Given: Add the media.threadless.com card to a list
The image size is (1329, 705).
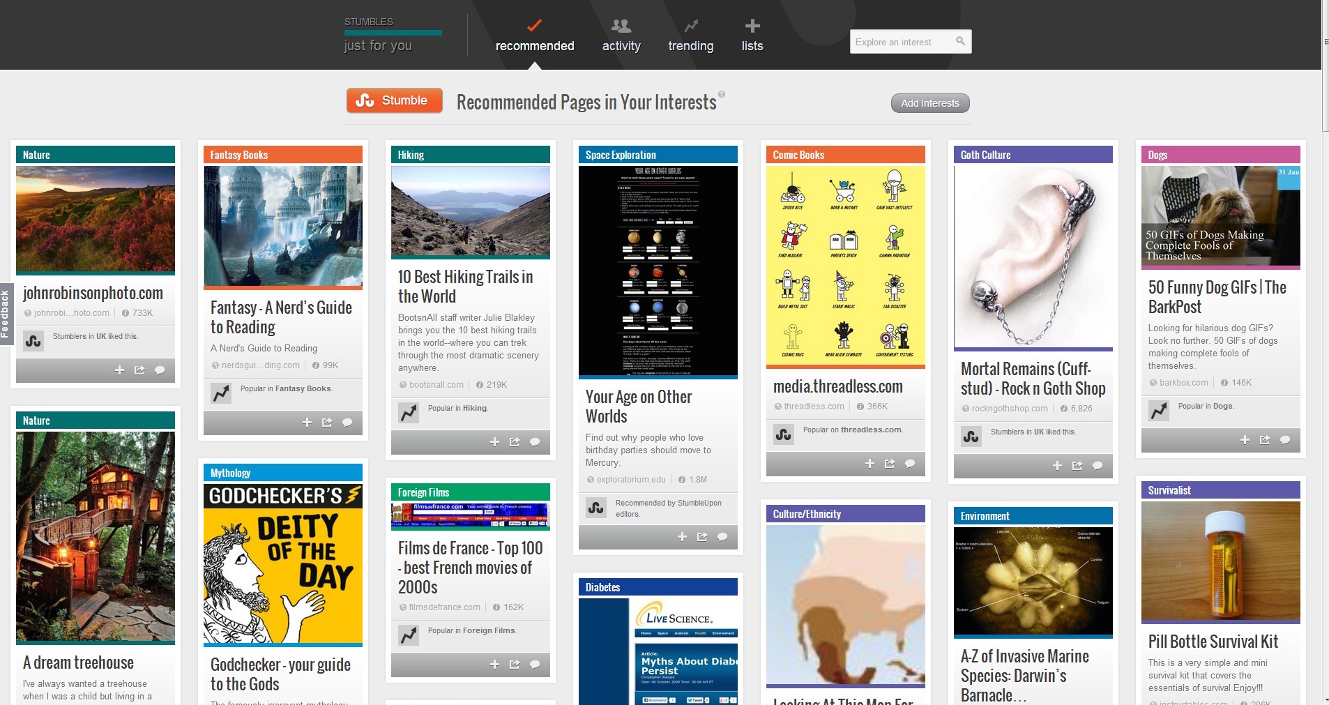Looking at the screenshot, I should (869, 464).
